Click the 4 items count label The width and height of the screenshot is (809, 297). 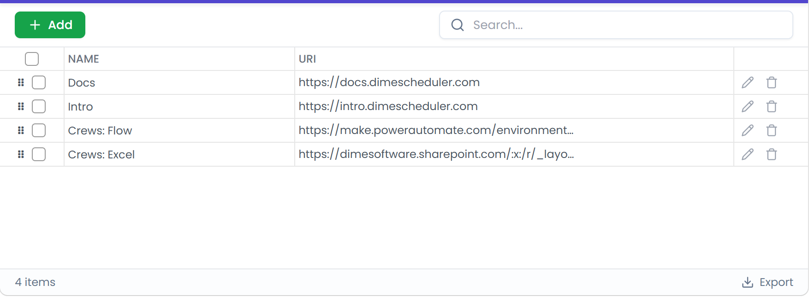pyautogui.click(x=35, y=282)
